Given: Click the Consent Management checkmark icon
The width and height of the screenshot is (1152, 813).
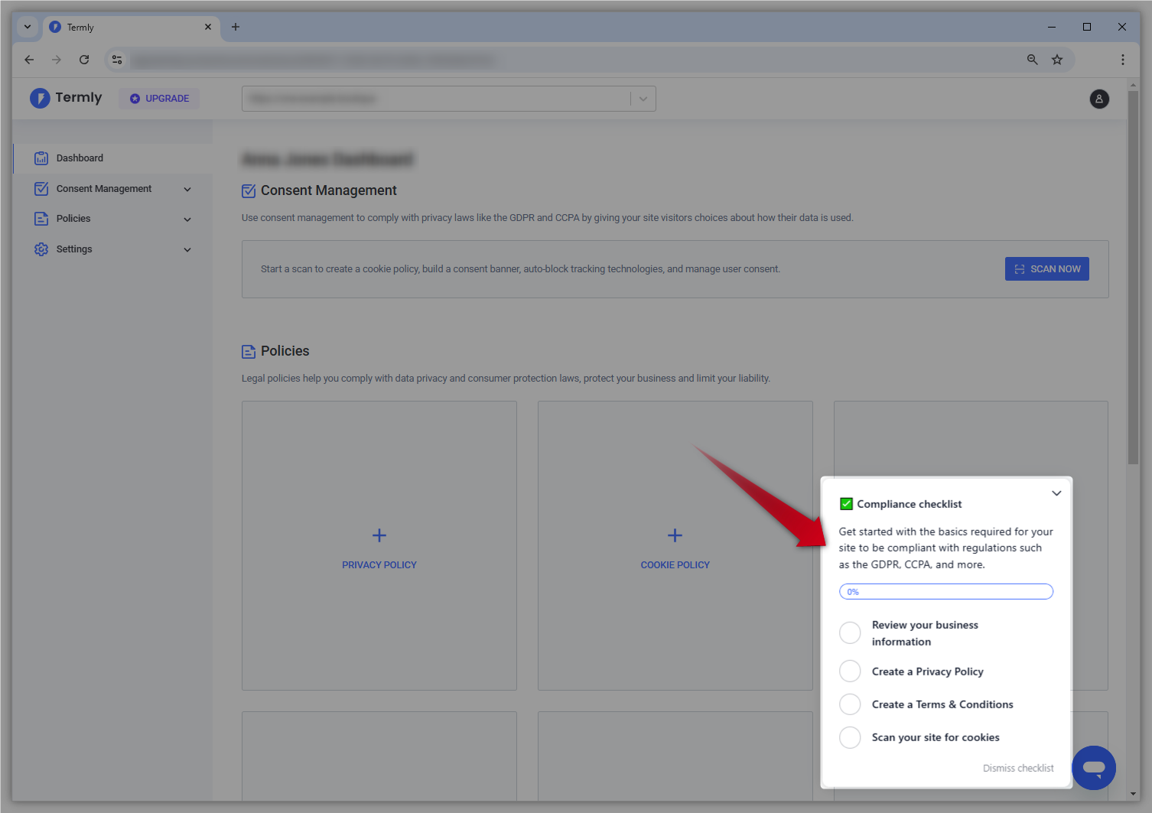Looking at the screenshot, I should [41, 188].
